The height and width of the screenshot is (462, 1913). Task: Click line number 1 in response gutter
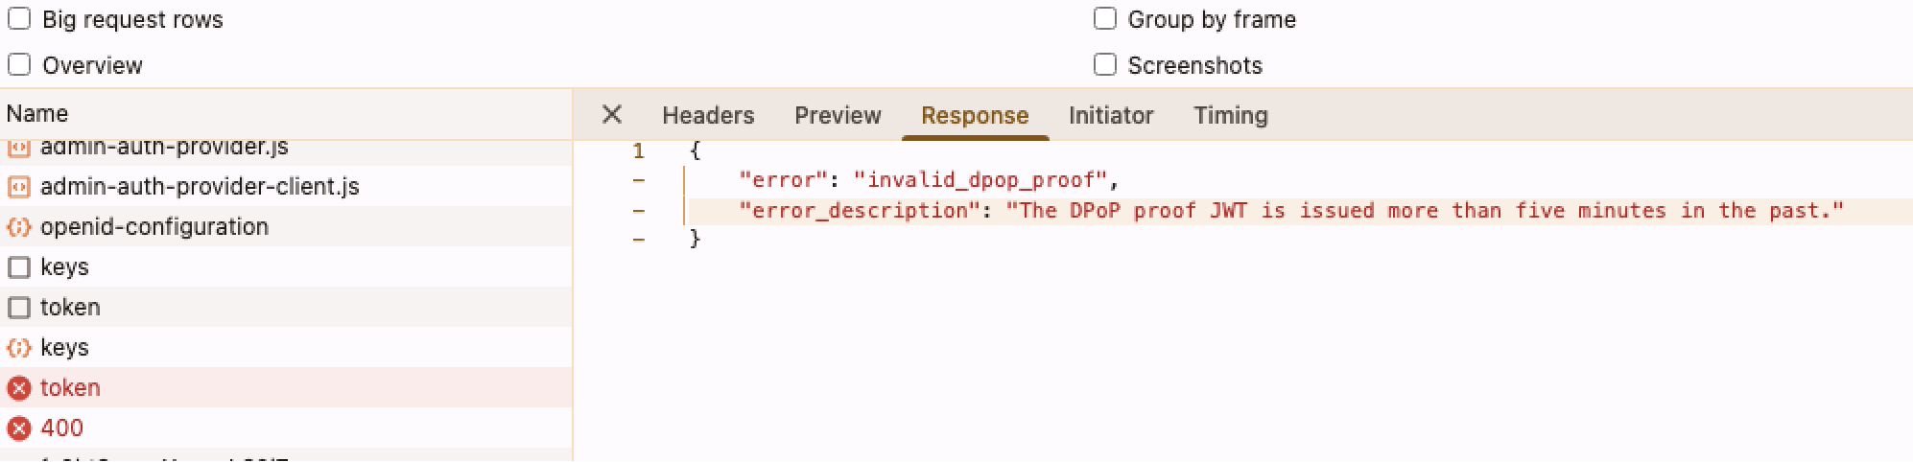pos(639,150)
